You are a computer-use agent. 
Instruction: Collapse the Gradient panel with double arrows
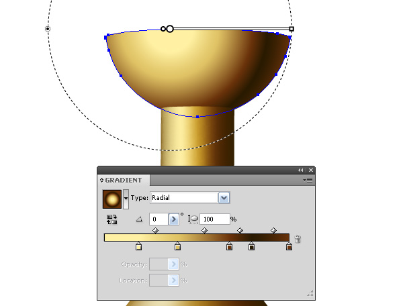tap(300, 170)
